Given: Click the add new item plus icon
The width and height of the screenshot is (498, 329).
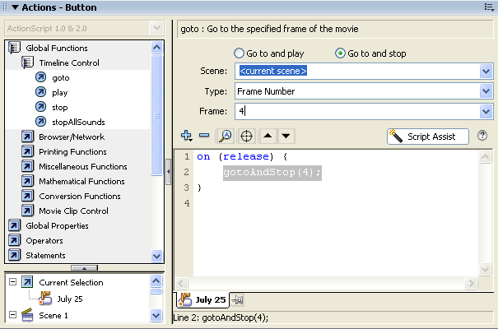Looking at the screenshot, I should click(187, 136).
